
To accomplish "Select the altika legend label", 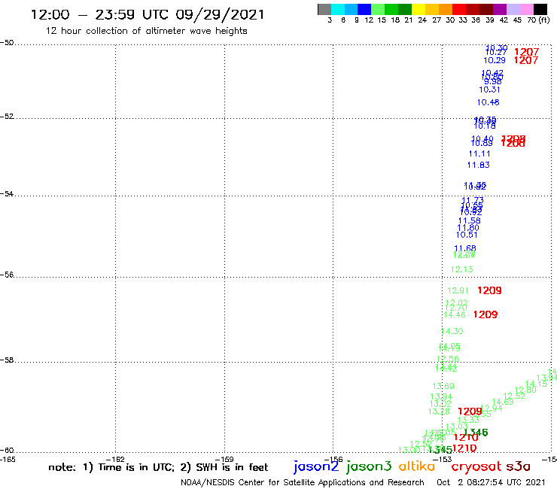I will [x=417, y=466].
